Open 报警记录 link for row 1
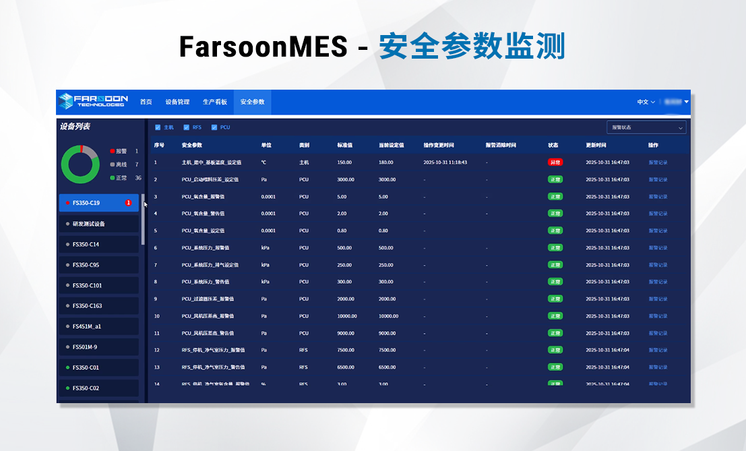The width and height of the screenshot is (746, 451). [658, 162]
